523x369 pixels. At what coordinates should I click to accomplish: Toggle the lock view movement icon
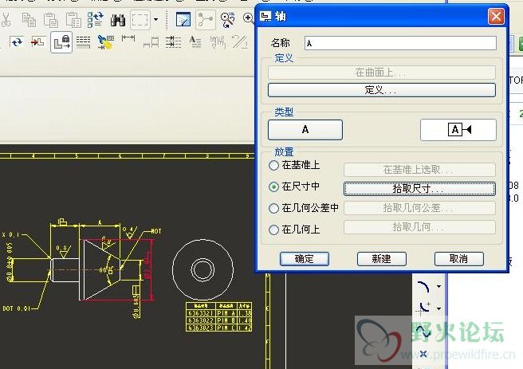[x=61, y=42]
